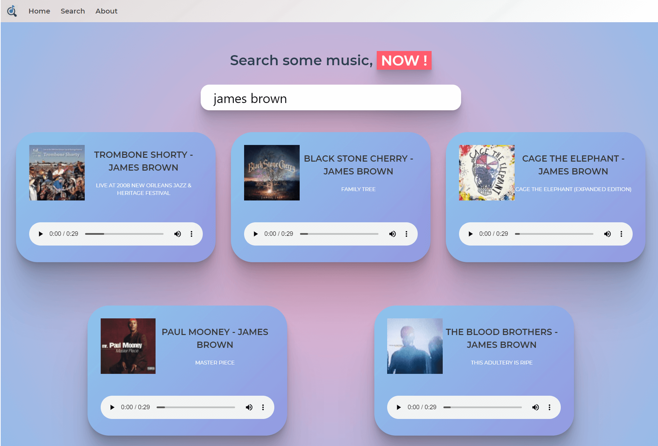Screen dimensions: 658x446
Task: Click the LIVE AT 2008 NEW ORLEANS album name
Action: pos(143,189)
